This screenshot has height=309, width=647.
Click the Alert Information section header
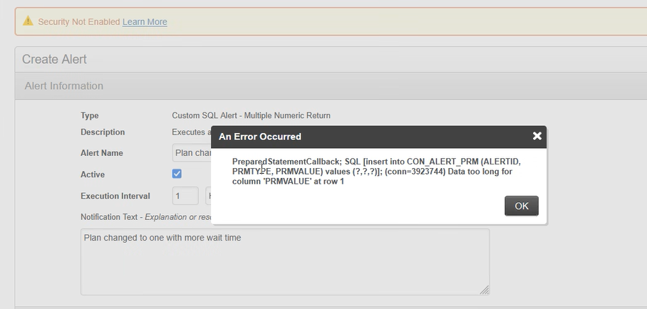64,86
